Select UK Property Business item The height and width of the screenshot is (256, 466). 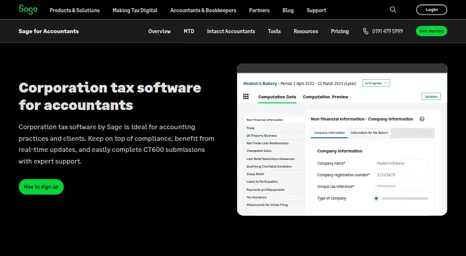click(273, 136)
